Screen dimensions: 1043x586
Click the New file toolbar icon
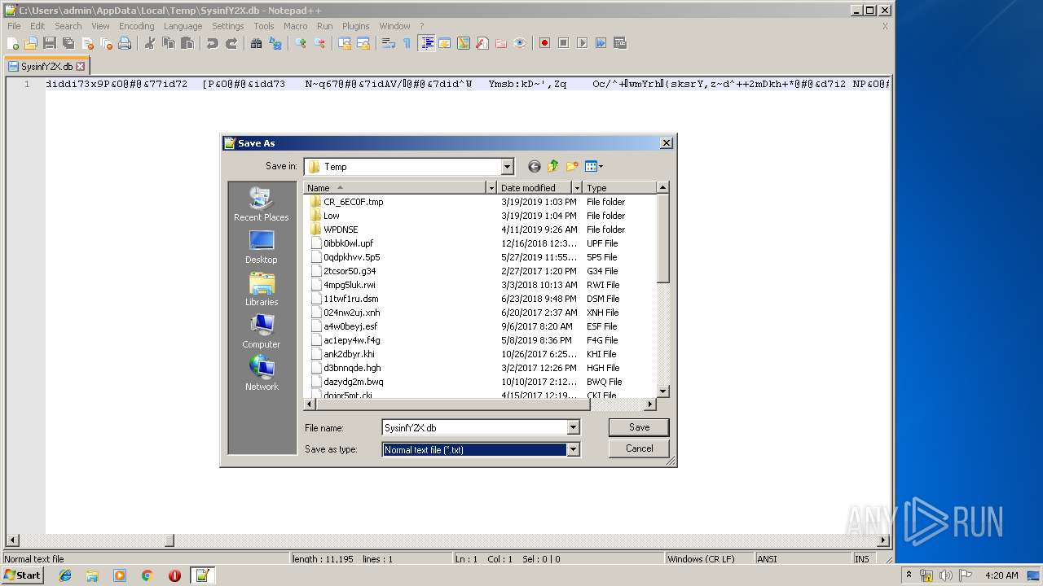click(13, 43)
